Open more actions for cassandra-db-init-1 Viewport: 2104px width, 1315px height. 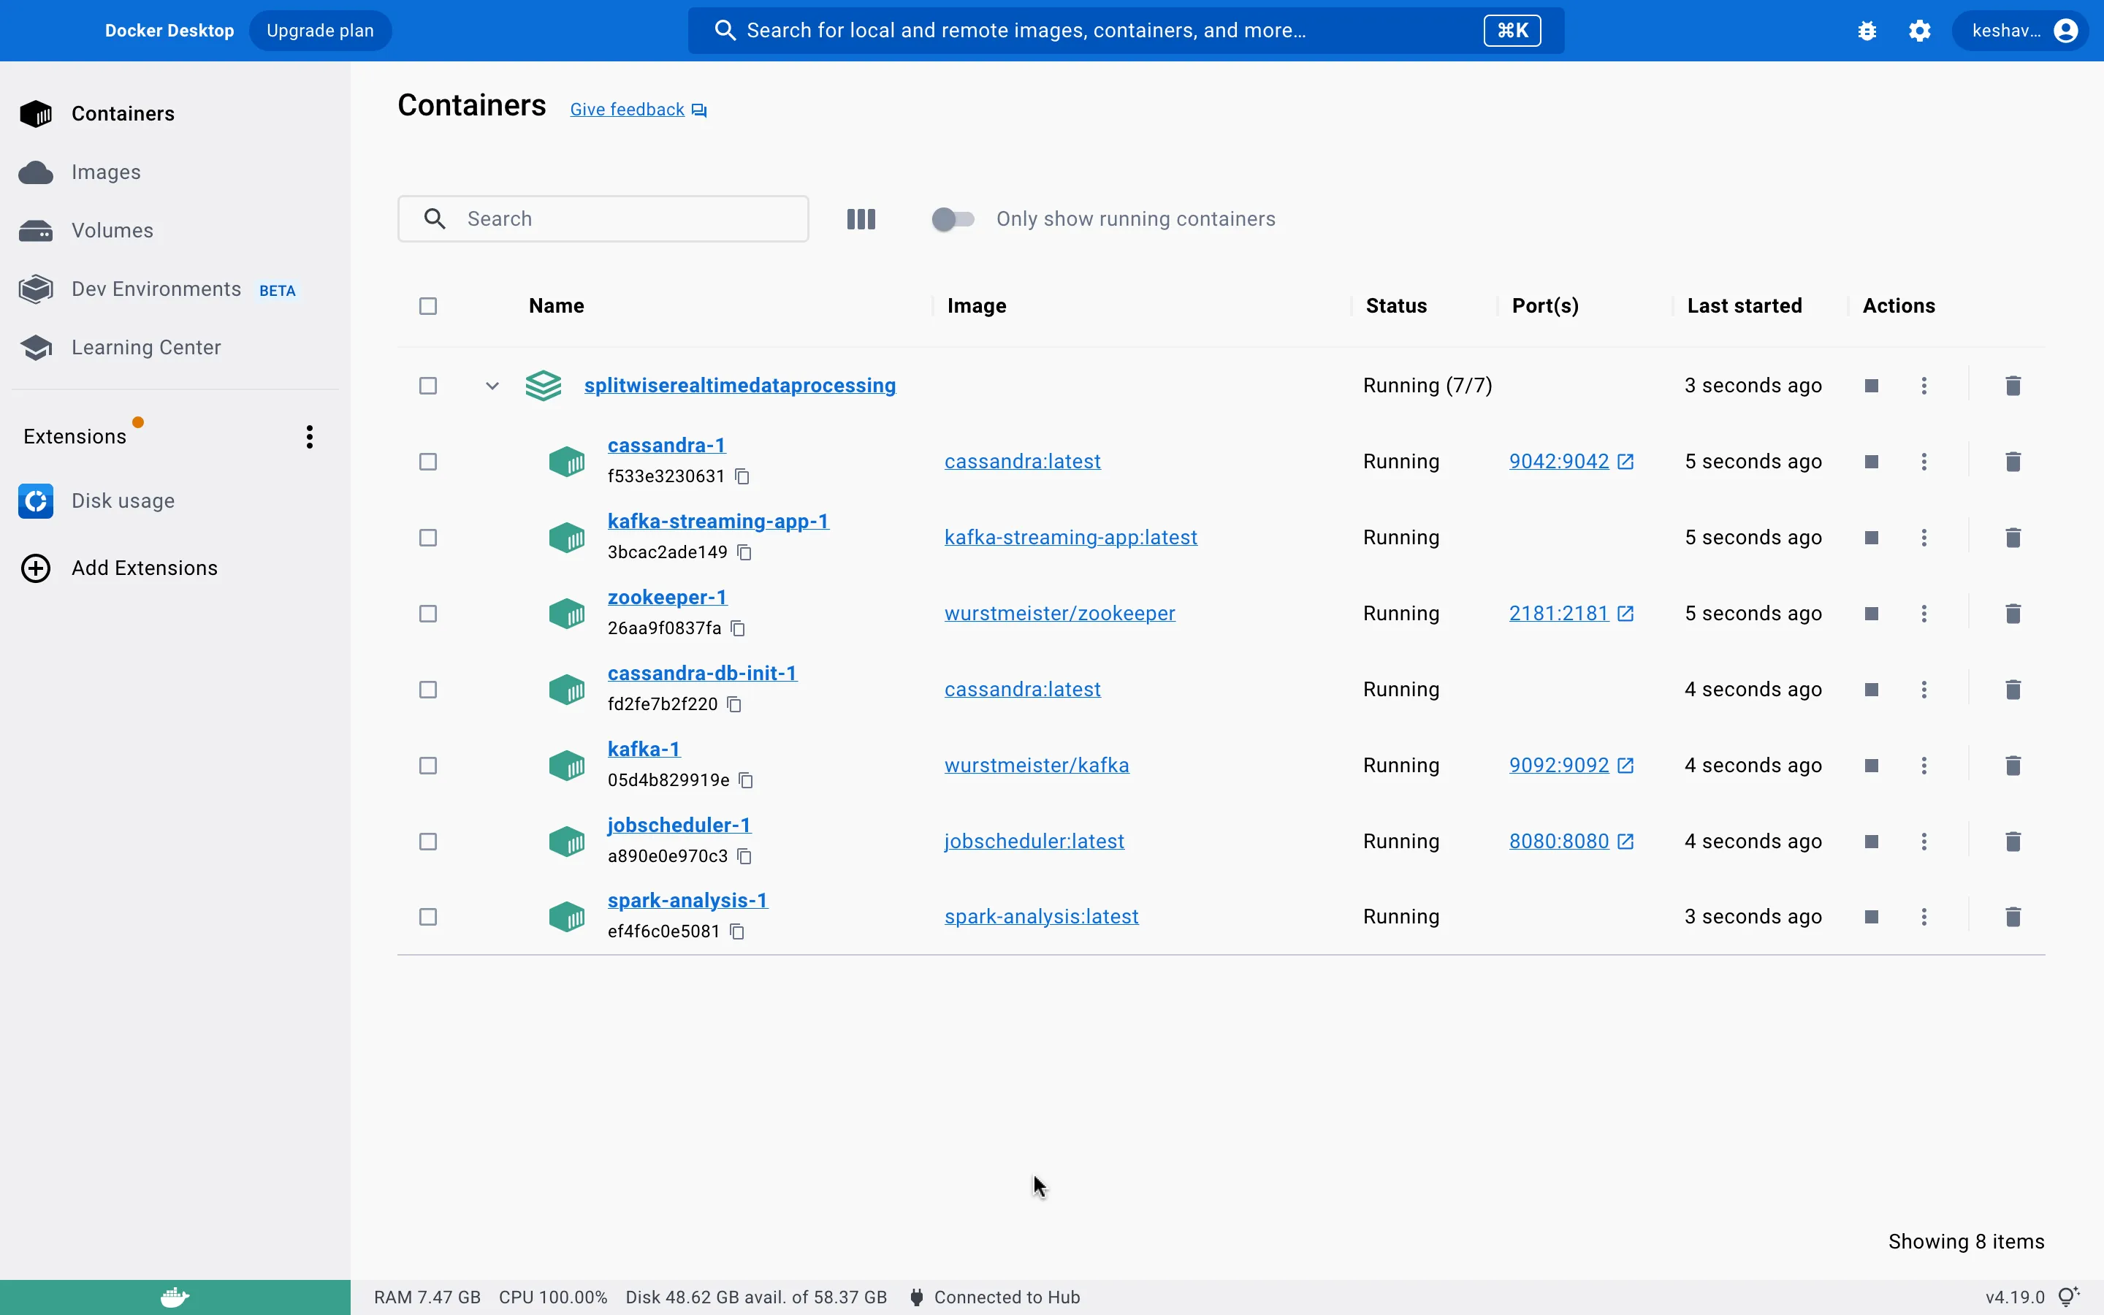[1924, 690]
